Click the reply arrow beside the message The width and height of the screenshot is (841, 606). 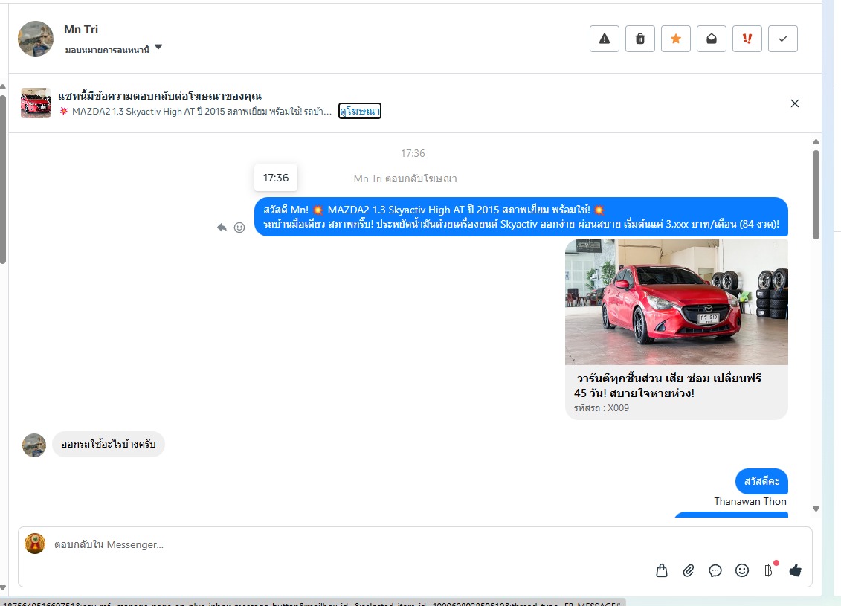pyautogui.click(x=222, y=228)
